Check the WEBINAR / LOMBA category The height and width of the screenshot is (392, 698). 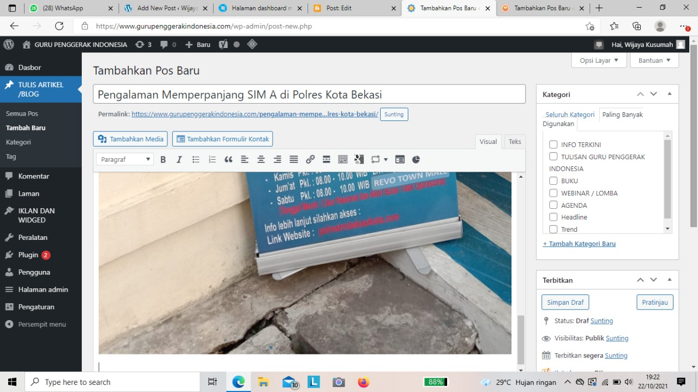[553, 193]
